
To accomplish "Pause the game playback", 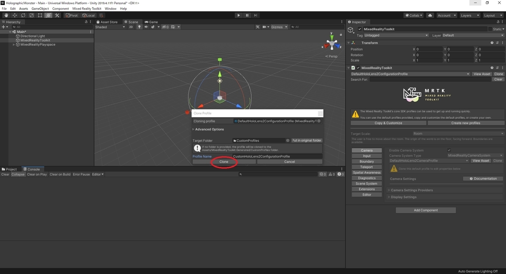I will (247, 15).
